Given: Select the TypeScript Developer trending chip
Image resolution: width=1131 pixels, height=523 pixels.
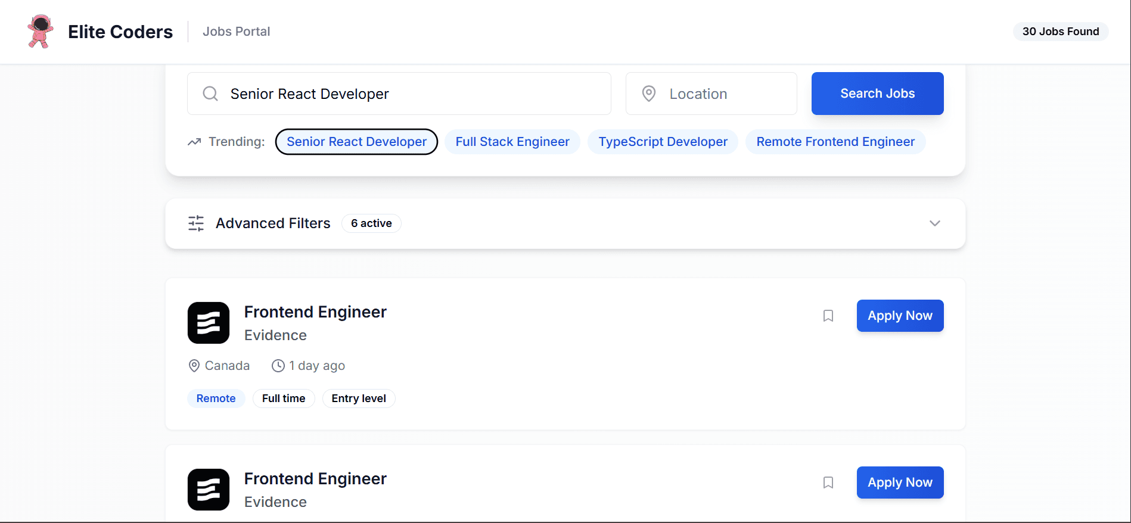Looking at the screenshot, I should (x=663, y=142).
